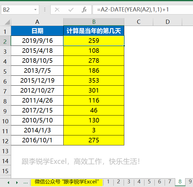Select row 13 header
Image resolution: width=193 pixels, height=187 pixels.
(5, 150)
